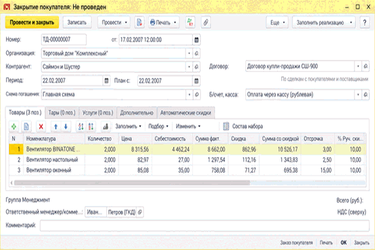Click the table icon after the sort buttons
Viewport: 375px width, 250px height.
[105, 127]
